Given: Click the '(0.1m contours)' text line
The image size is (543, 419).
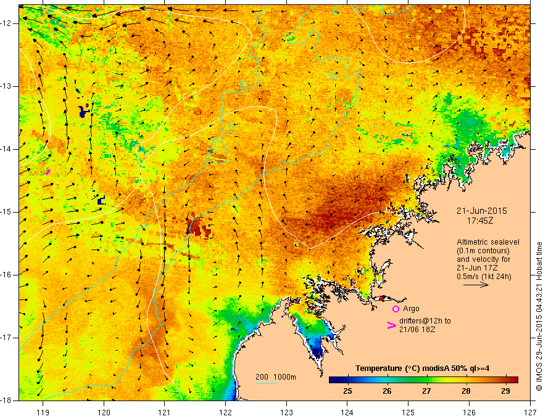Looking at the screenshot, I should tap(483, 251).
